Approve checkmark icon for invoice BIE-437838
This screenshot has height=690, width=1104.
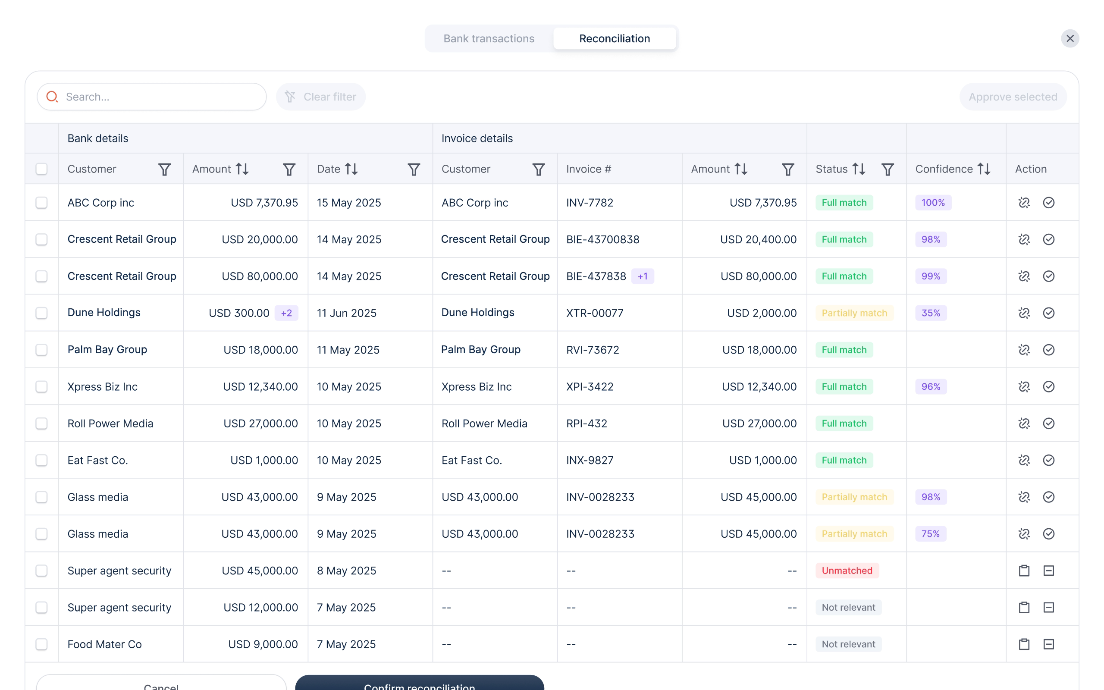(x=1048, y=276)
